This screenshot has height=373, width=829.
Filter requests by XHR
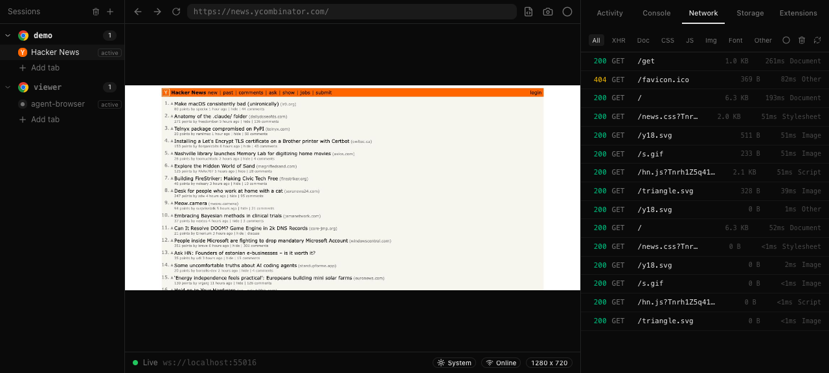619,40
